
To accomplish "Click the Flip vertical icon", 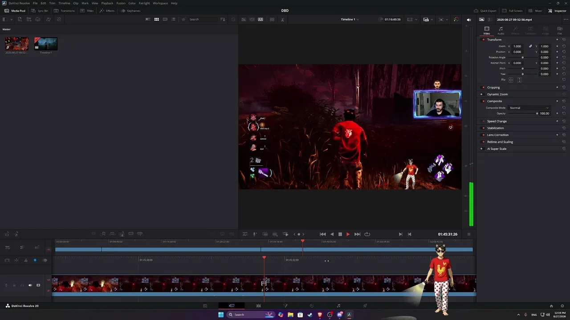I will [519, 80].
